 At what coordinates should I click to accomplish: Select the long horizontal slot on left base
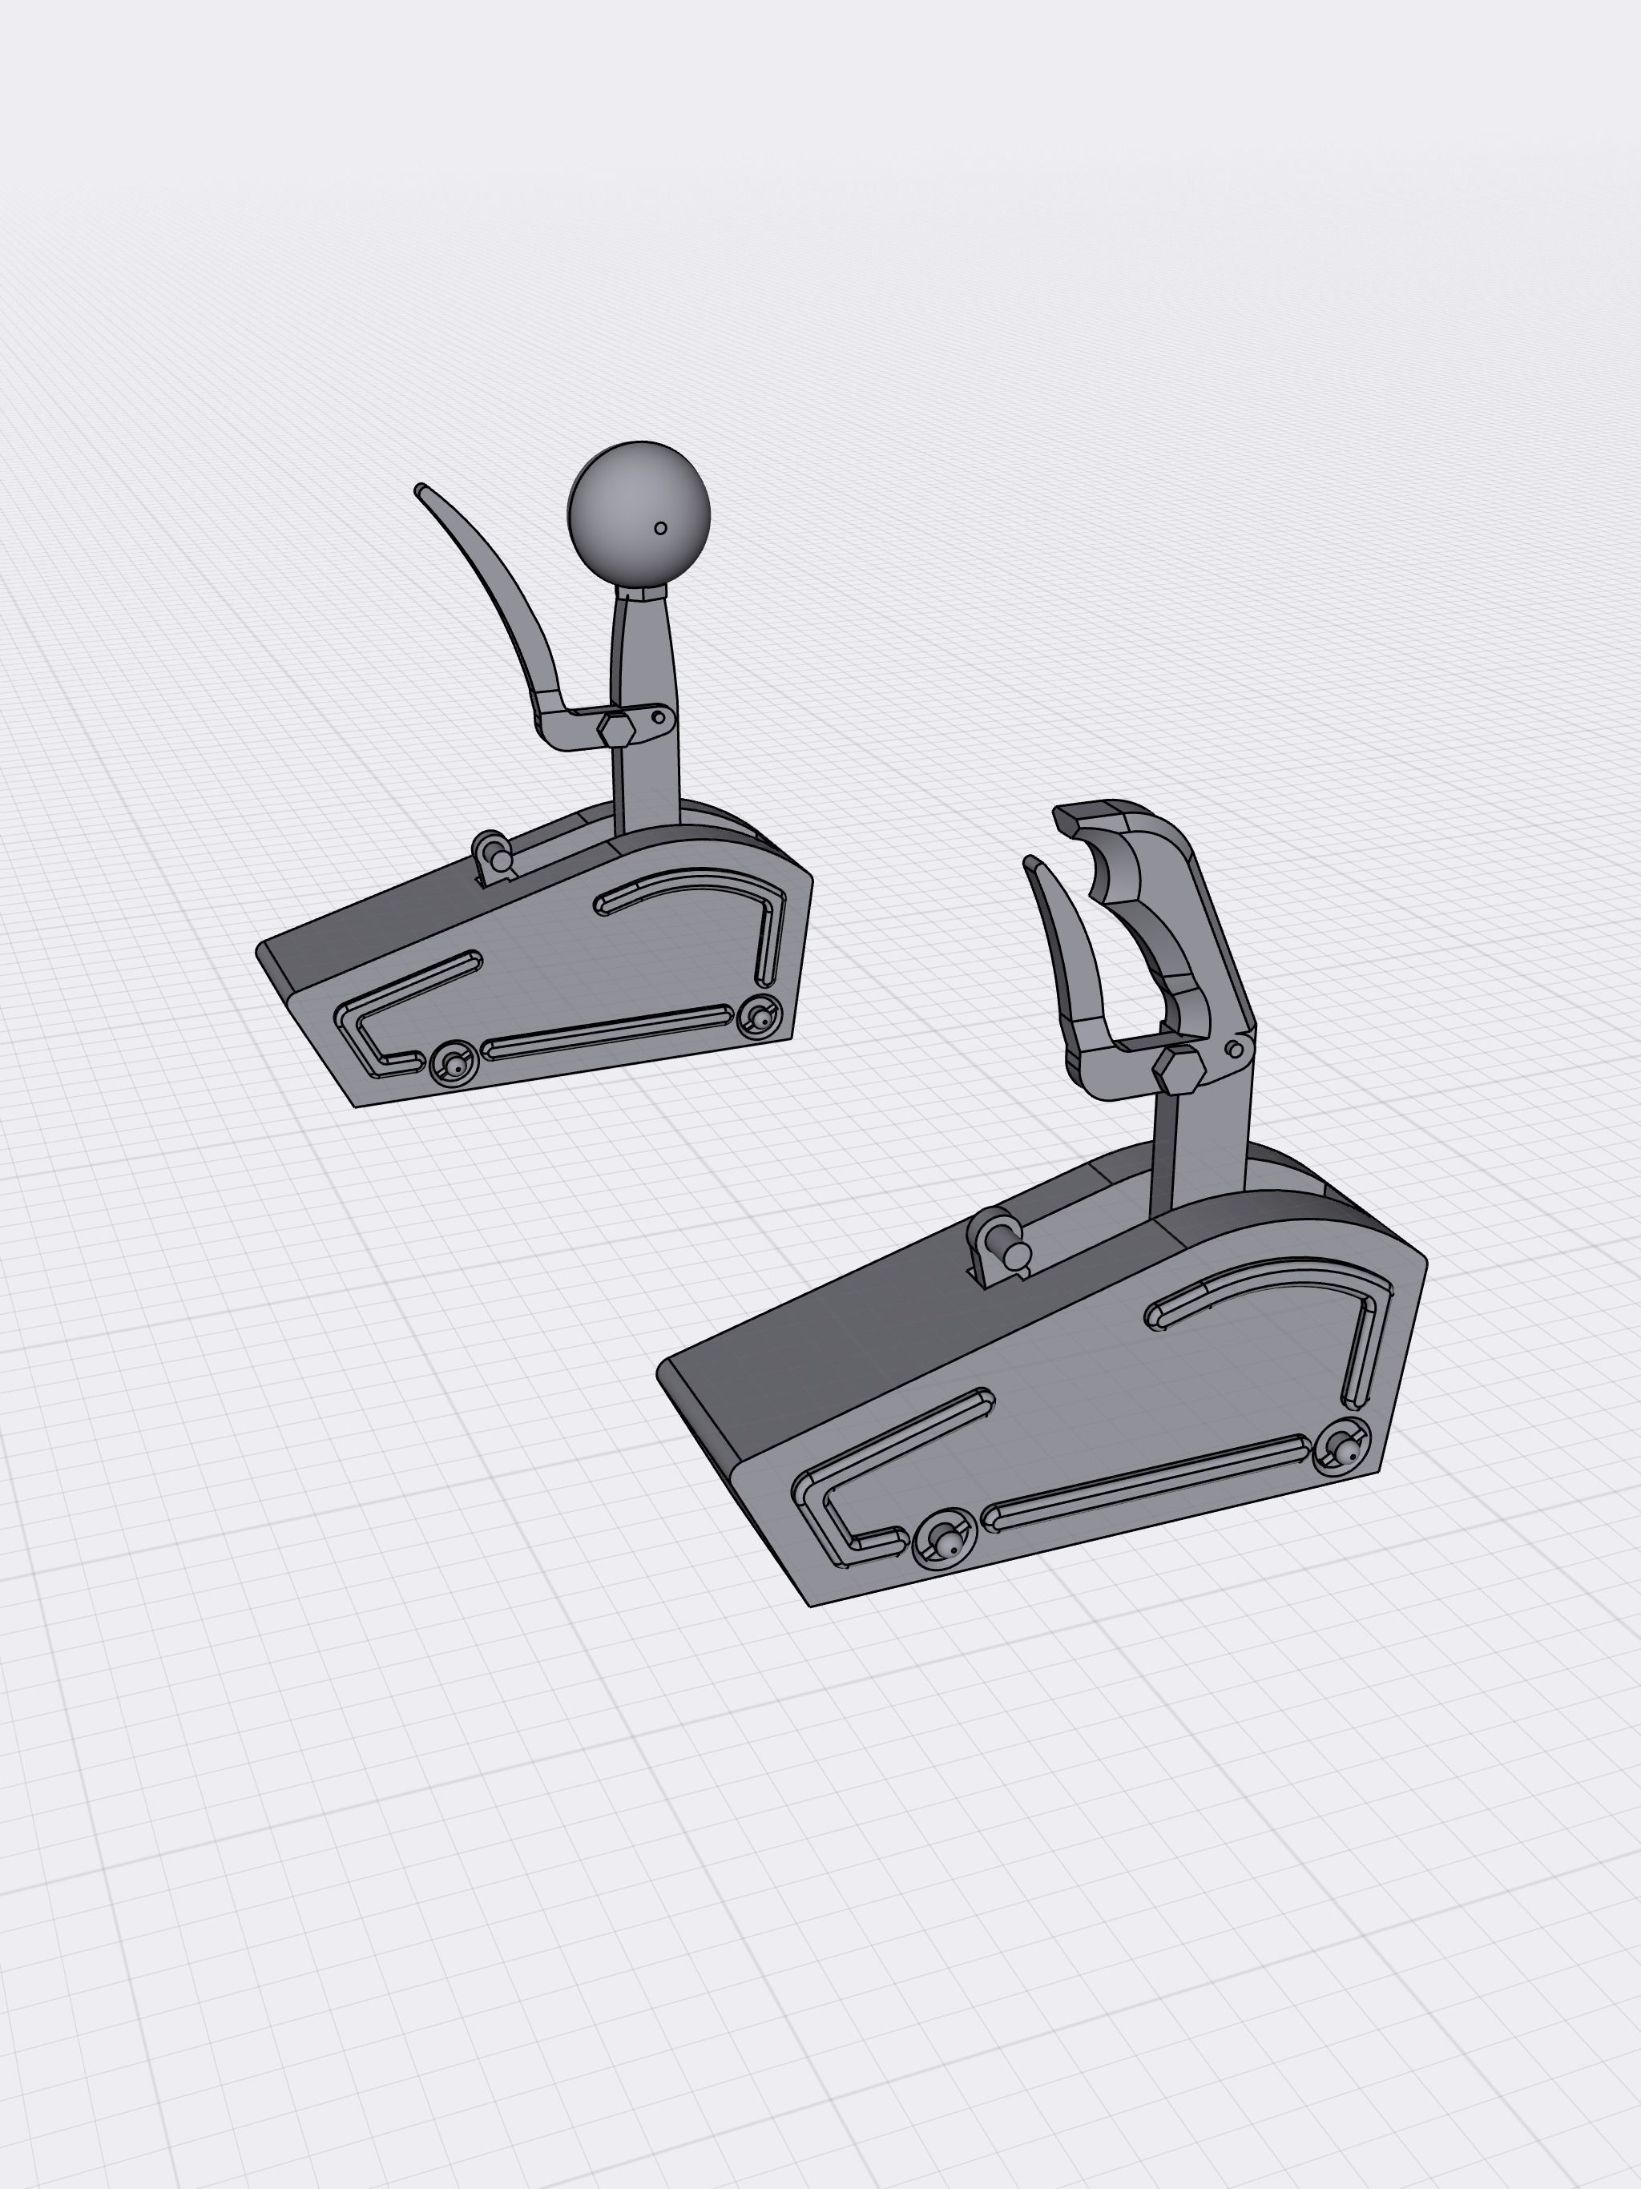[607, 1033]
